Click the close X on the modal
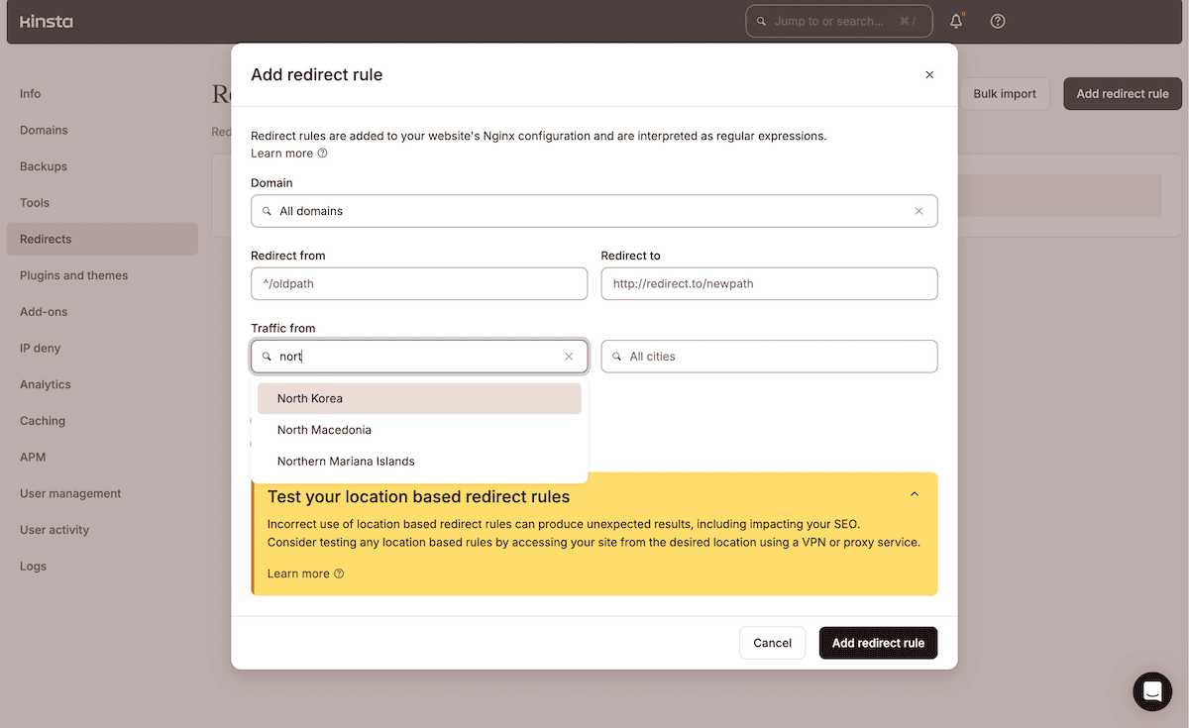 pos(929,74)
